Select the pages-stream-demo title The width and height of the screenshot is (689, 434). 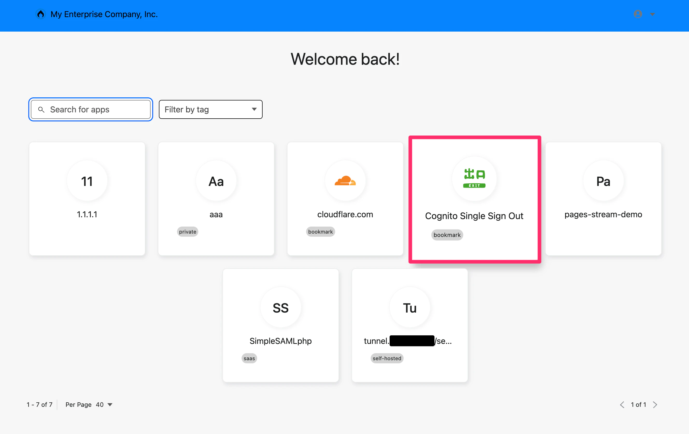click(x=603, y=214)
